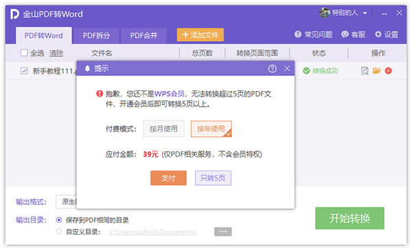
Task: Click the 文件名 column header
Action: pyautogui.click(x=102, y=53)
